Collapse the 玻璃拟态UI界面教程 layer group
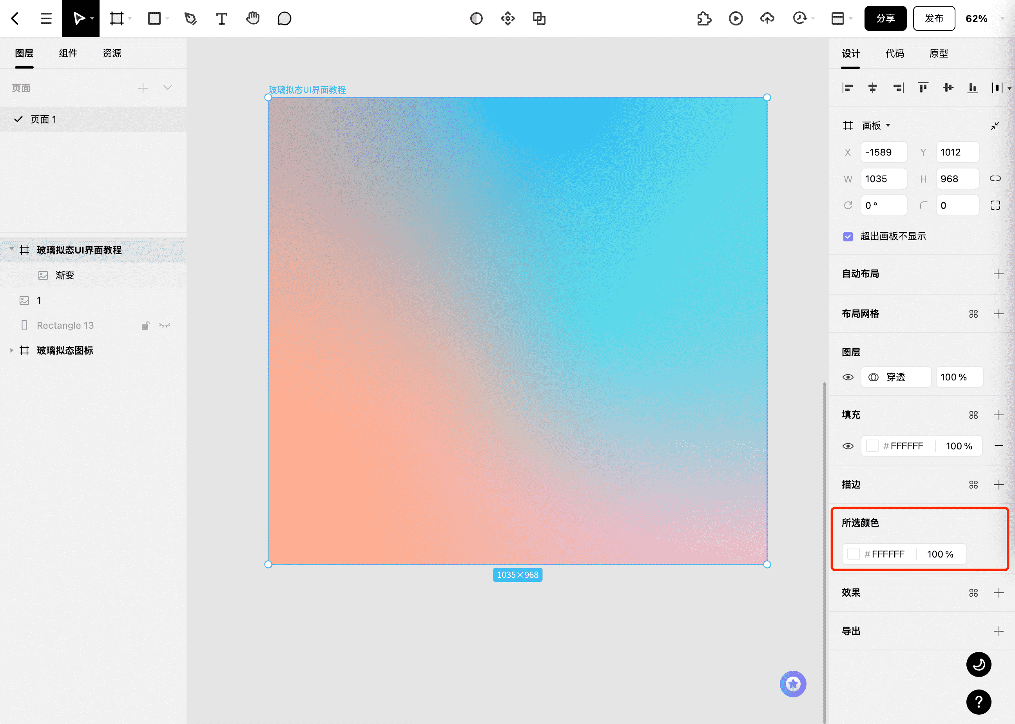1015x724 pixels. [x=12, y=249]
